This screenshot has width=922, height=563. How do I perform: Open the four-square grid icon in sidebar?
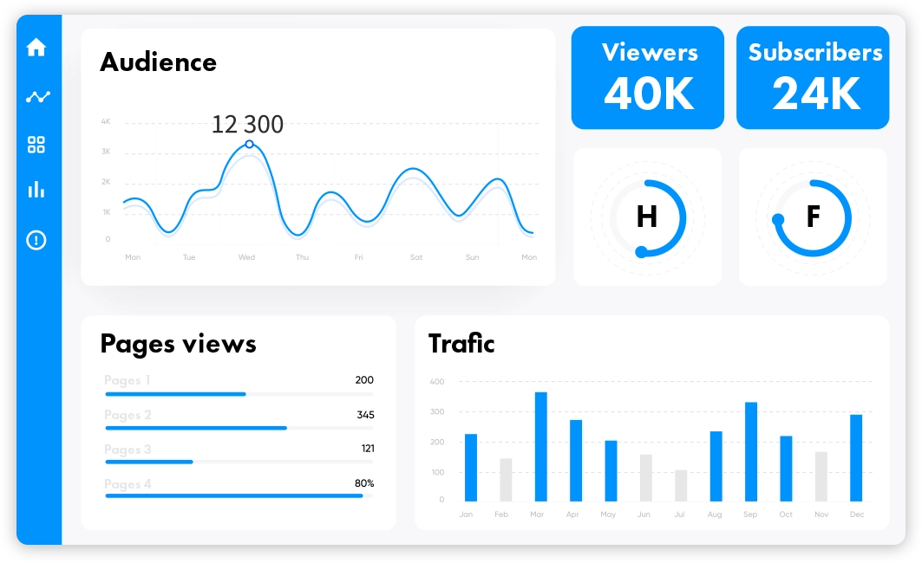[36, 145]
